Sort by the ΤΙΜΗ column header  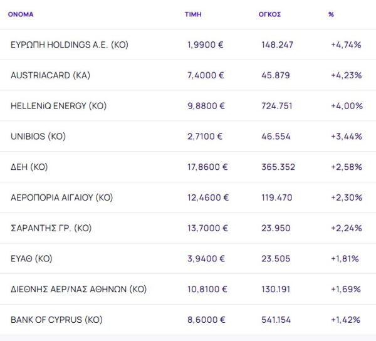click(x=192, y=14)
